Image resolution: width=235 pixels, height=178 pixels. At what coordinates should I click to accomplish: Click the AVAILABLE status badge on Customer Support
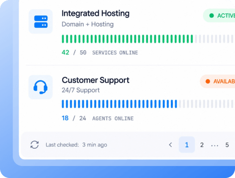(x=217, y=82)
